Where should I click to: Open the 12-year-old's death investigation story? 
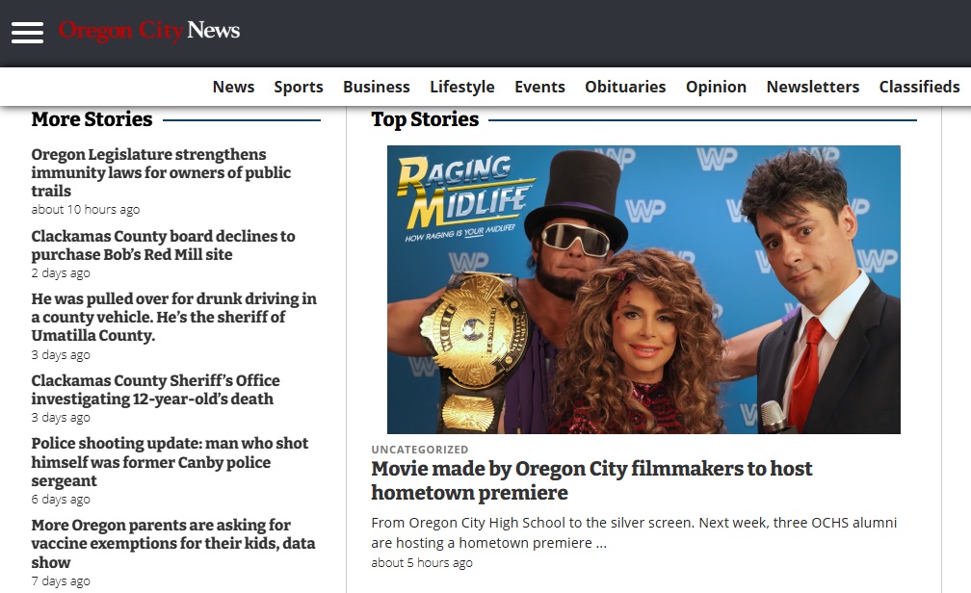(x=155, y=389)
